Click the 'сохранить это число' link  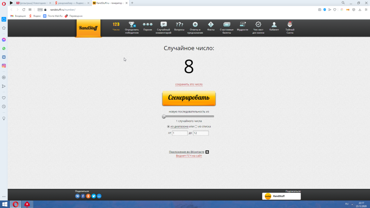click(189, 84)
